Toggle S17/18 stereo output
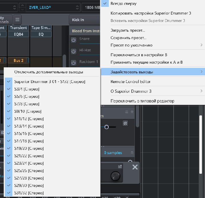 52,141
